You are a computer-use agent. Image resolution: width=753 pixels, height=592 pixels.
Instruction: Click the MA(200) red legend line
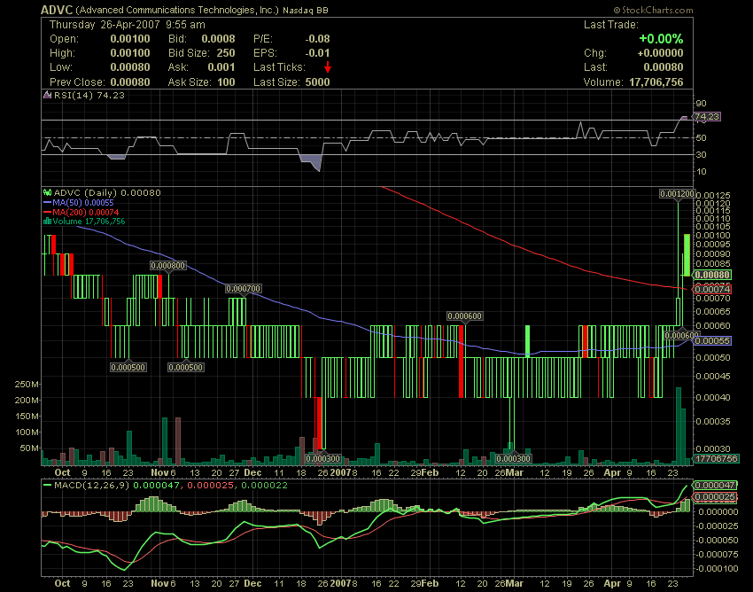[x=47, y=212]
